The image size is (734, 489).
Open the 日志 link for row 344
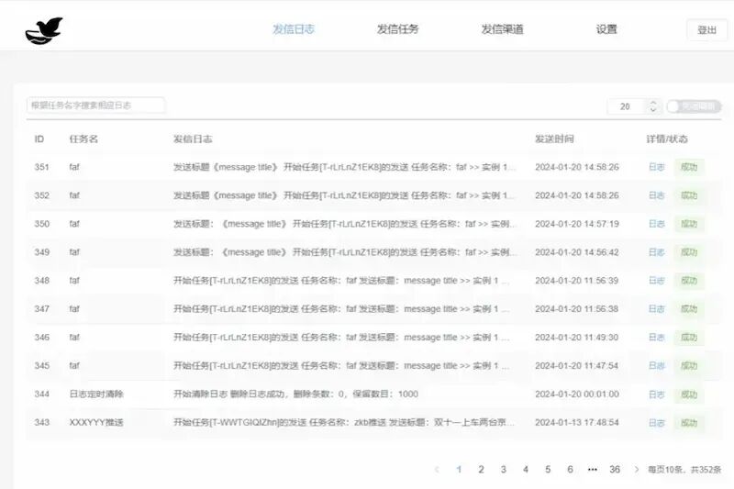[656, 395]
